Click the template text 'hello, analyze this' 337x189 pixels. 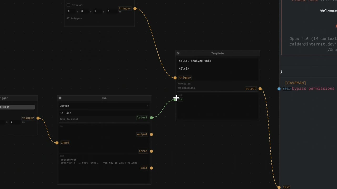click(195, 61)
